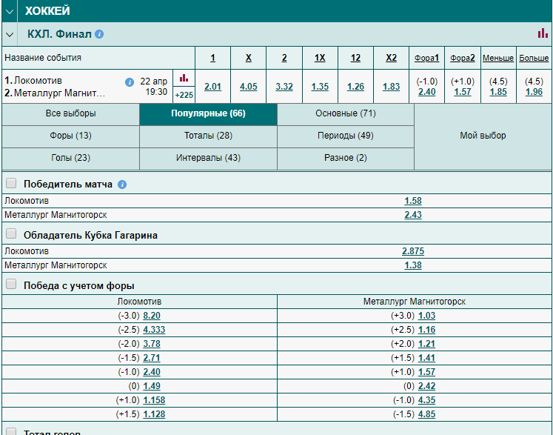The image size is (553, 435).
Task: Pick Локомотив Gagarin Cup odds 2.875
Action: point(413,251)
